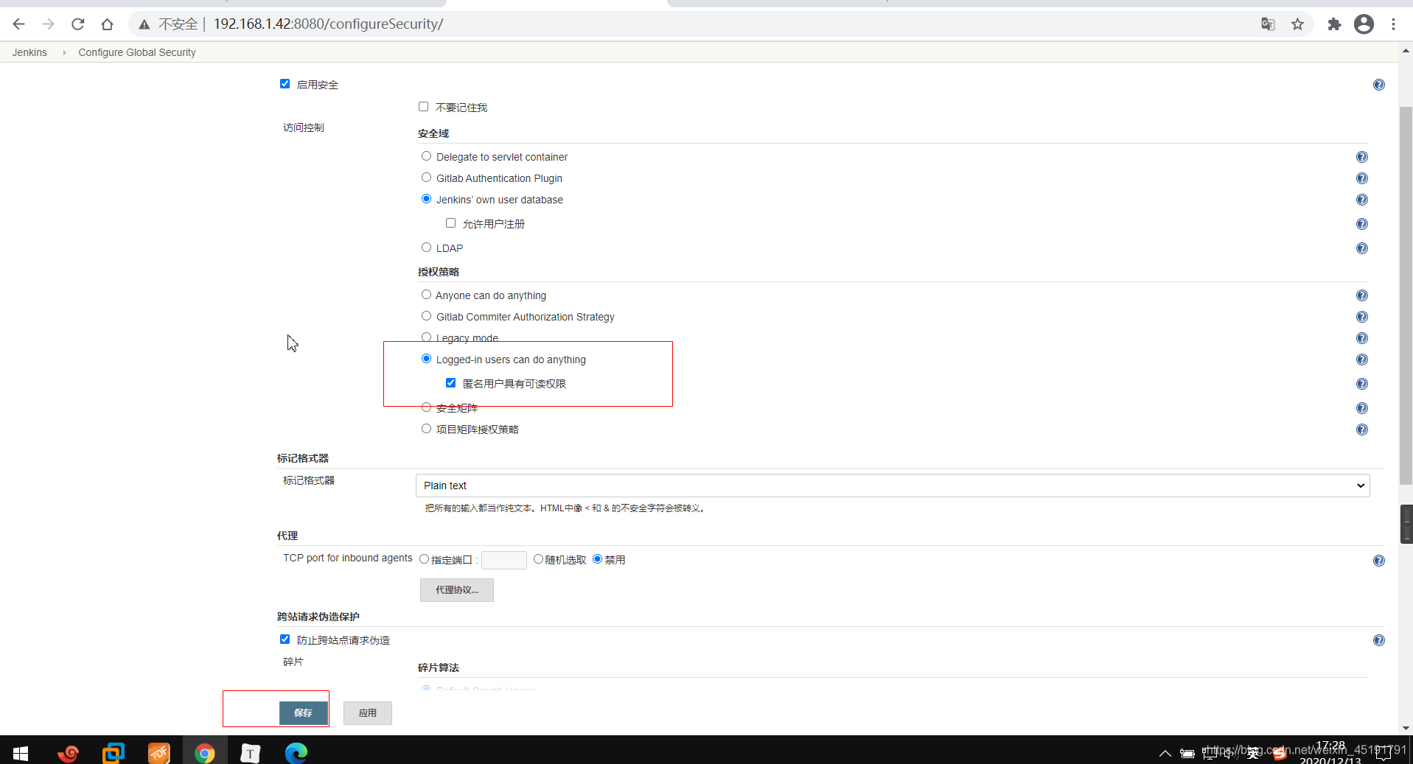Open help for Anyone can do anything
The width and height of the screenshot is (1413, 764).
[x=1362, y=295]
